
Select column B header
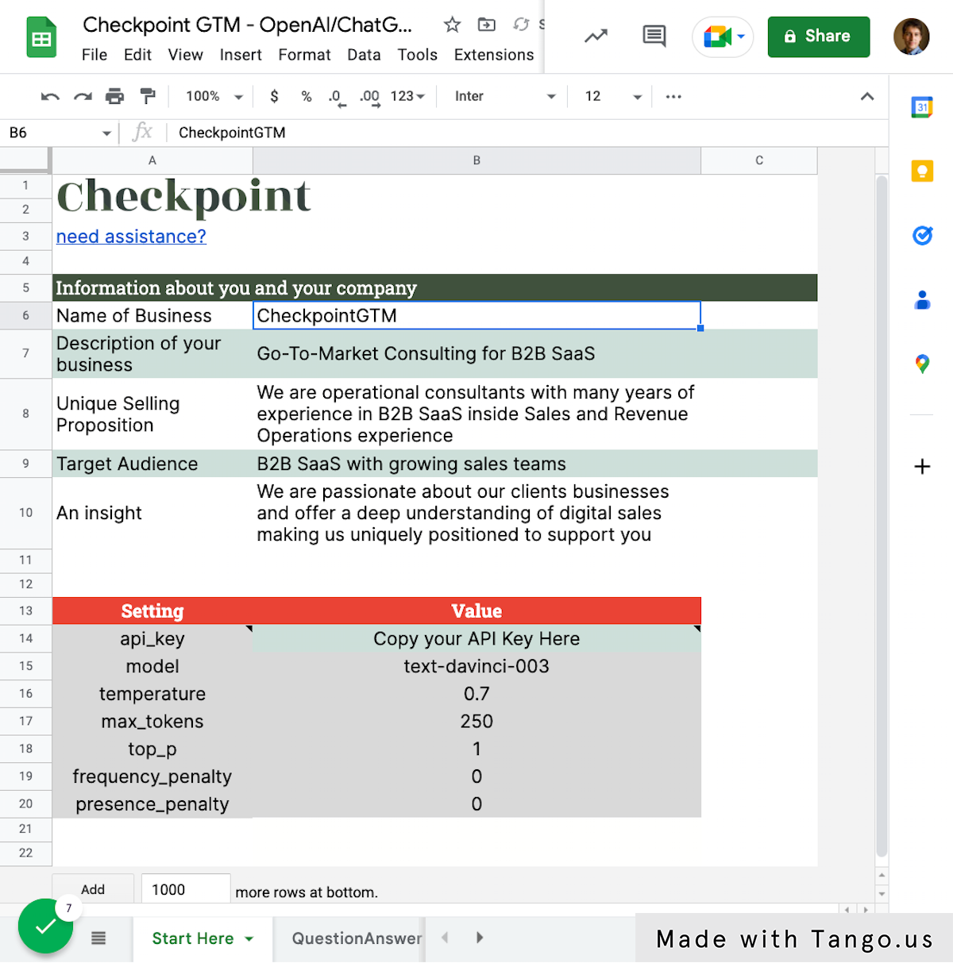[476, 160]
